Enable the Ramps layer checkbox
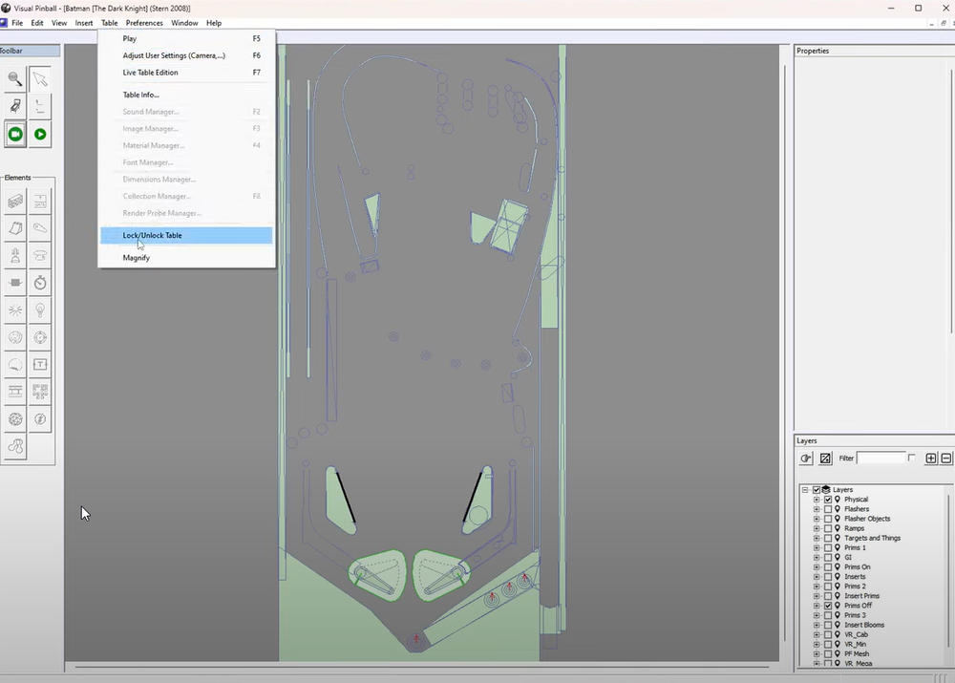Image resolution: width=955 pixels, height=683 pixels. (x=828, y=528)
